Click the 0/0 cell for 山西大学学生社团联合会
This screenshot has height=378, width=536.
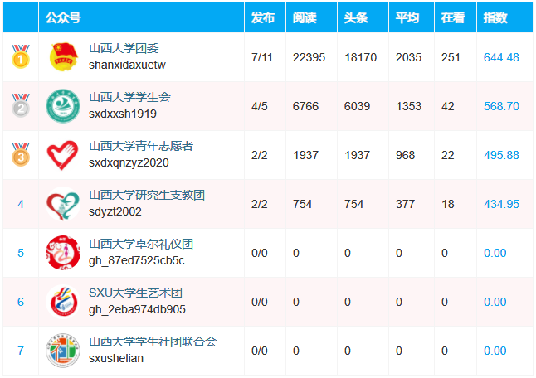(x=260, y=351)
